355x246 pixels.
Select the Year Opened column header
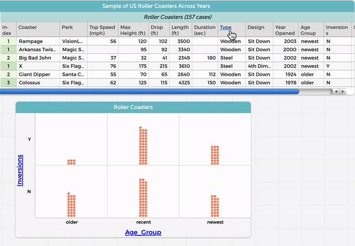pyautogui.click(x=286, y=29)
